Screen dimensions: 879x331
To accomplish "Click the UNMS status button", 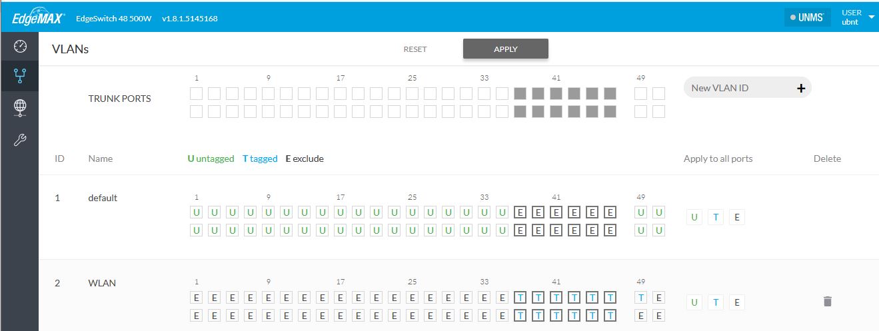I will coord(808,18).
